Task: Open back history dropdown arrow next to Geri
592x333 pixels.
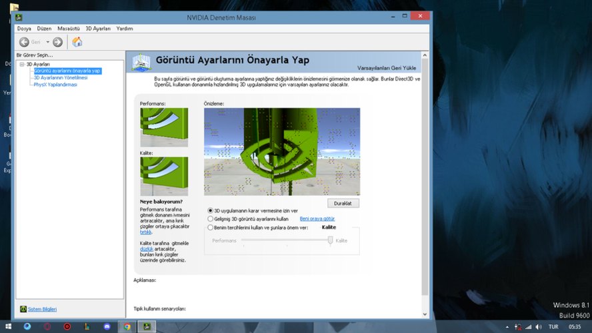Action: point(47,42)
